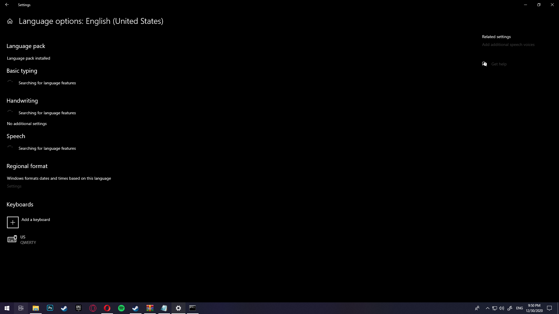Open File Explorer from the taskbar
This screenshot has width=559, height=314.
tap(36, 308)
